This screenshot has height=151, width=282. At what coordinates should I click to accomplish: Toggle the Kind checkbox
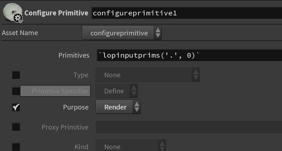tap(16, 147)
